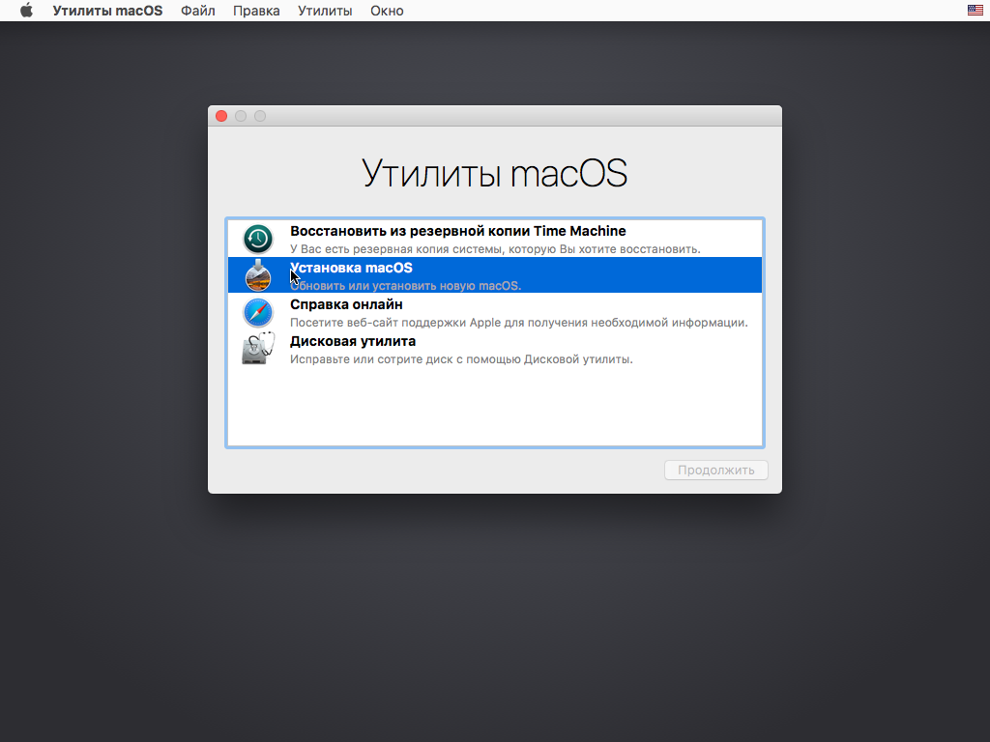Open the Apple logo menu
The height and width of the screenshot is (742, 990).
26,11
